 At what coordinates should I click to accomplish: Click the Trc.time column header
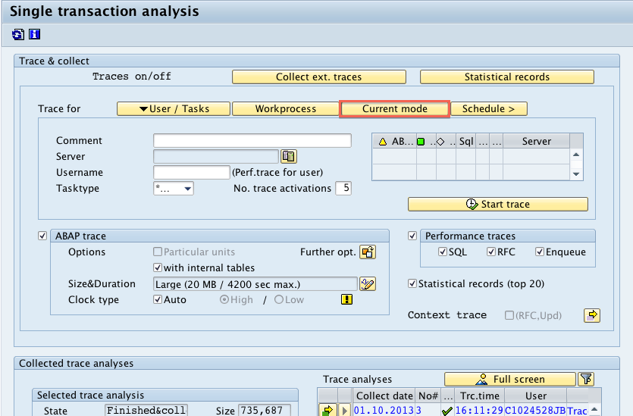pyautogui.click(x=480, y=396)
